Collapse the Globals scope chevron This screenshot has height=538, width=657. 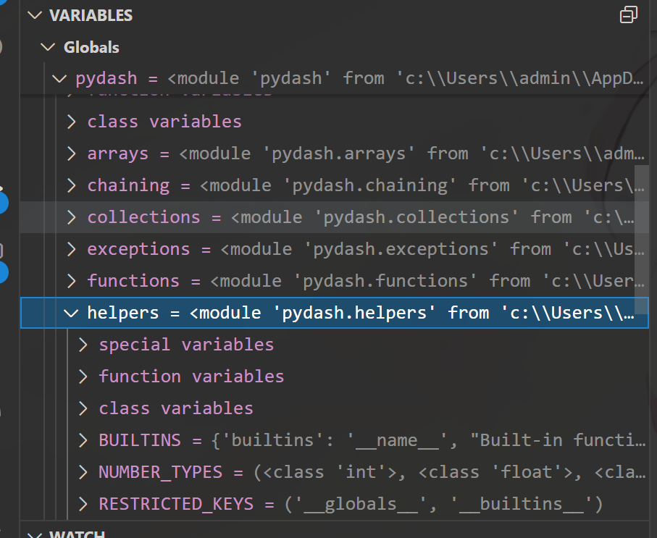[48, 47]
